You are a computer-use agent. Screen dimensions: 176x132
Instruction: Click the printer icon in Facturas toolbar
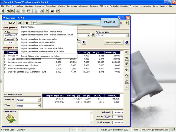19,23
